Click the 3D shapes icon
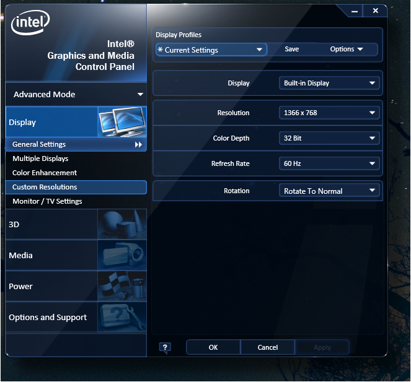 pyautogui.click(x=122, y=224)
